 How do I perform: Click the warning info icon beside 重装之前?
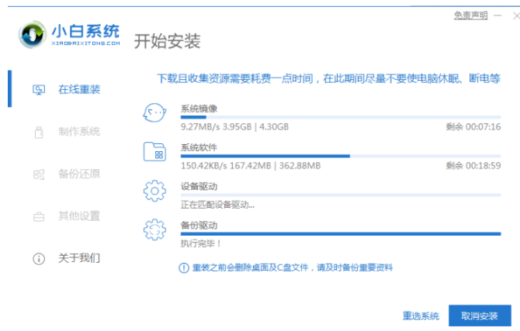183,267
